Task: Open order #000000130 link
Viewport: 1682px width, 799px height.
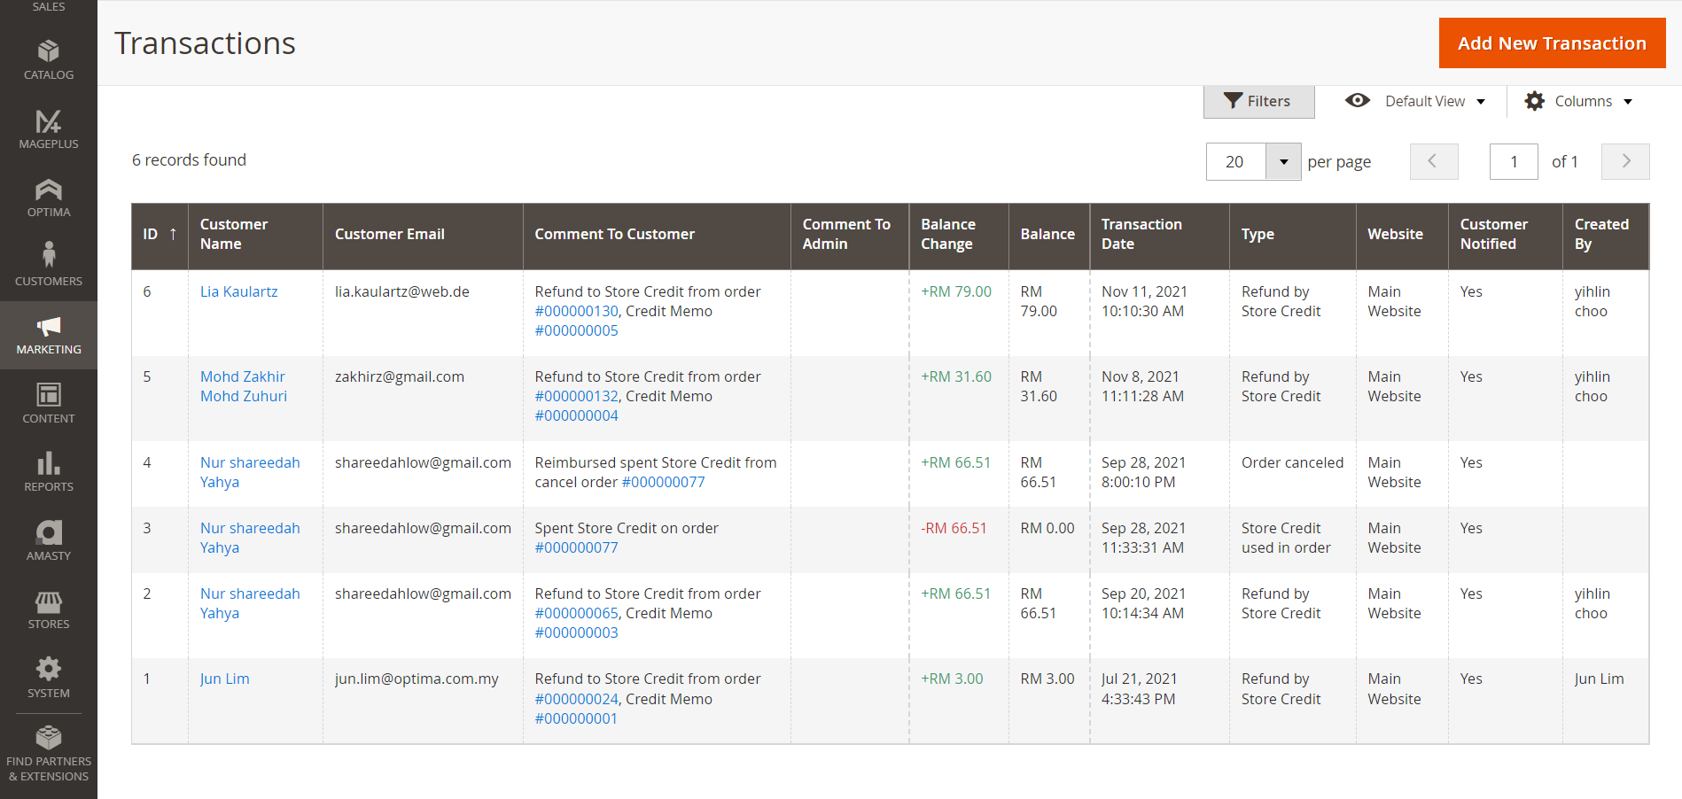Action: click(576, 311)
